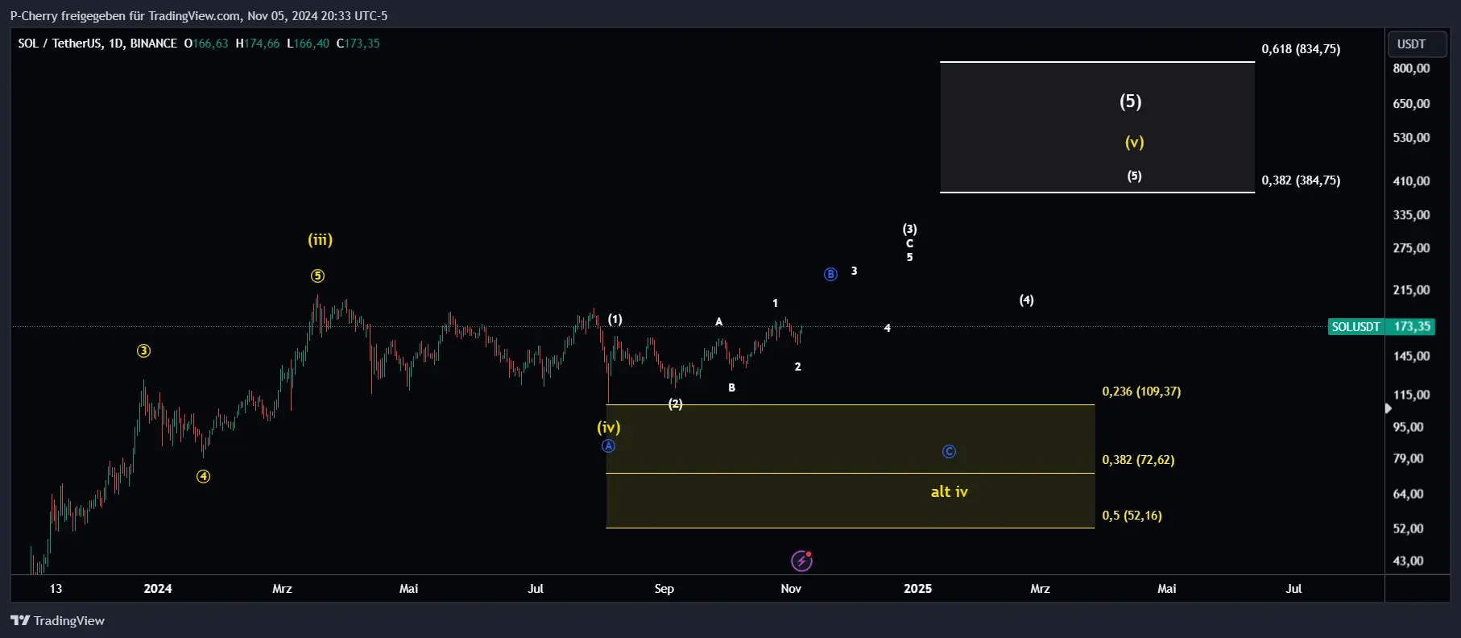Click the 800,00 price axis tick
This screenshot has width=1461, height=638.
click(x=1412, y=68)
